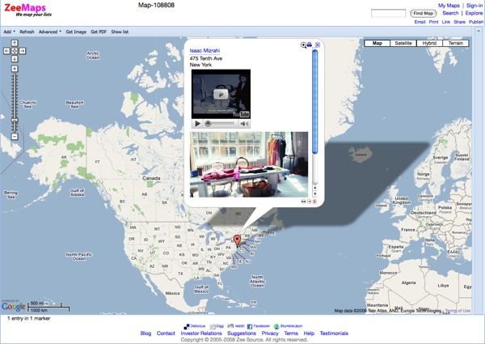Click the Find Map button

(x=423, y=13)
